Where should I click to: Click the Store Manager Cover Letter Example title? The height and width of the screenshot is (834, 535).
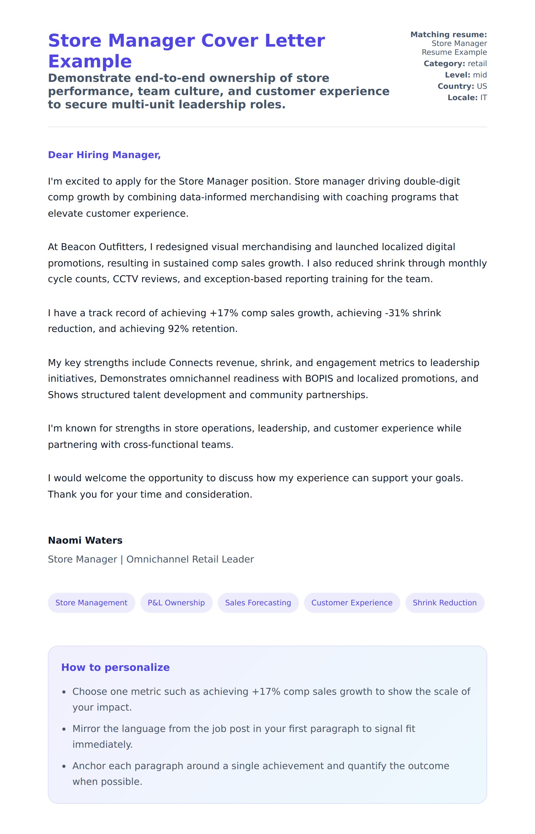pos(186,50)
